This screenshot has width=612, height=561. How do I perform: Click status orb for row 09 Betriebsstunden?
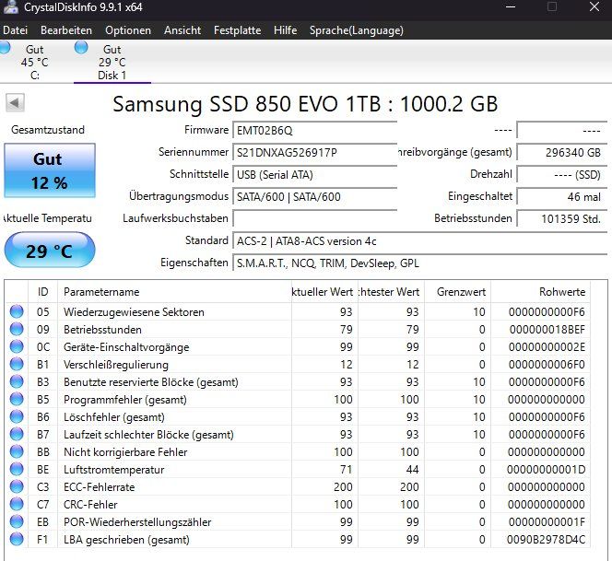(17, 329)
